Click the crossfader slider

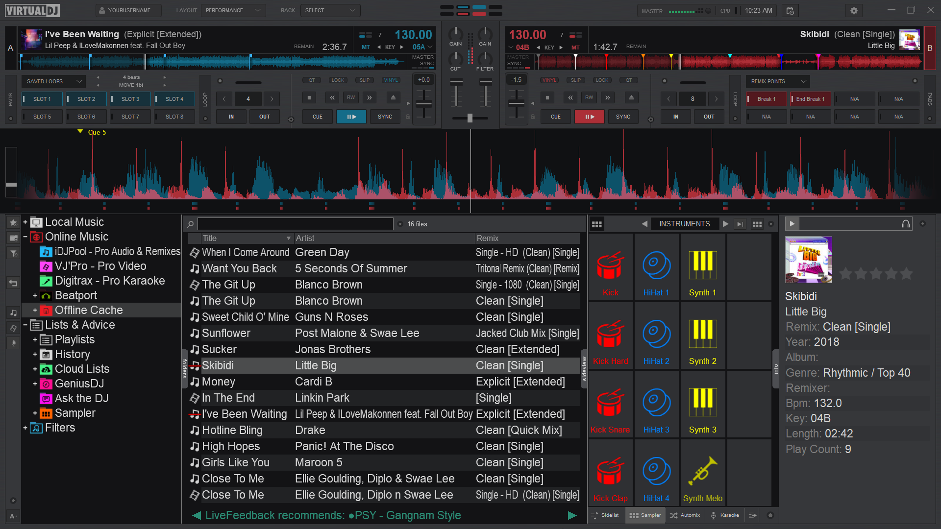tap(470, 118)
